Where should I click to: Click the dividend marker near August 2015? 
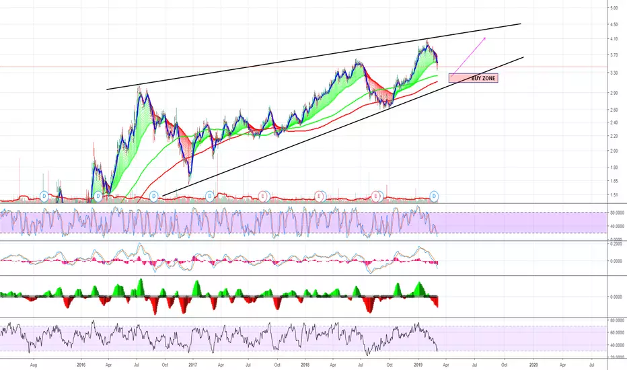44,196
